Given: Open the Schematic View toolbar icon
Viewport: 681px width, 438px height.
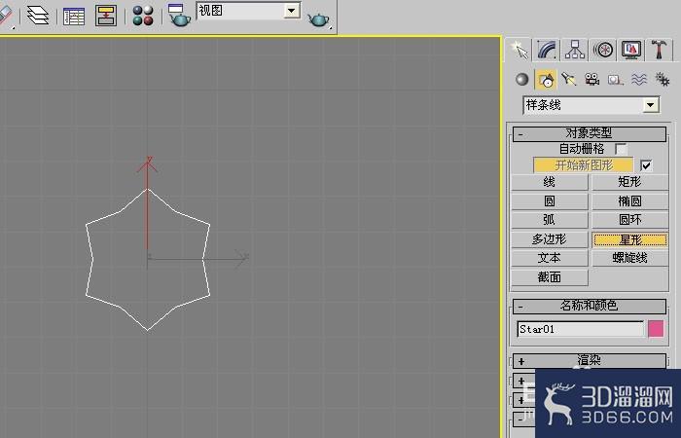Looking at the screenshot, I should click(106, 17).
